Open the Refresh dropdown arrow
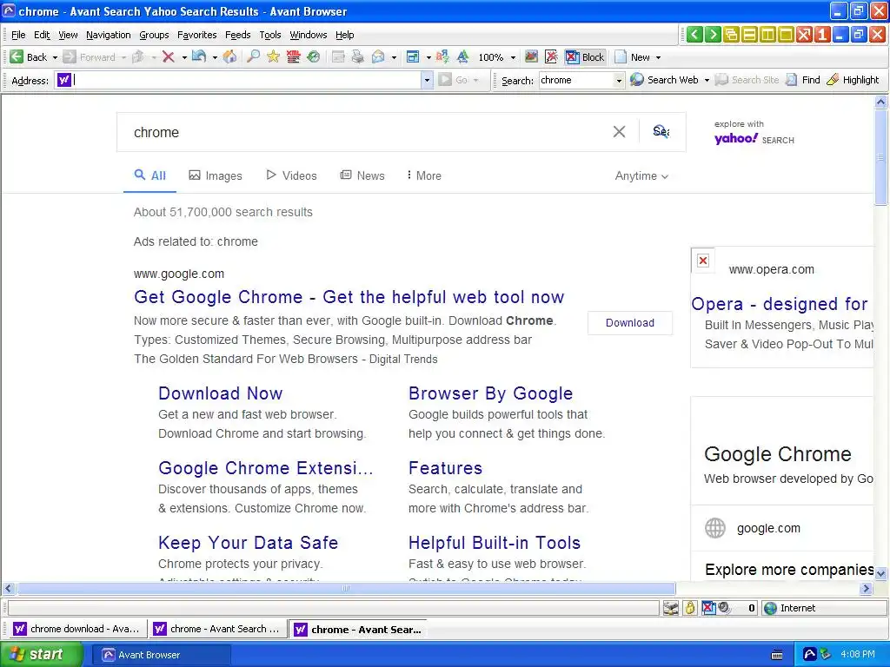 [215, 57]
